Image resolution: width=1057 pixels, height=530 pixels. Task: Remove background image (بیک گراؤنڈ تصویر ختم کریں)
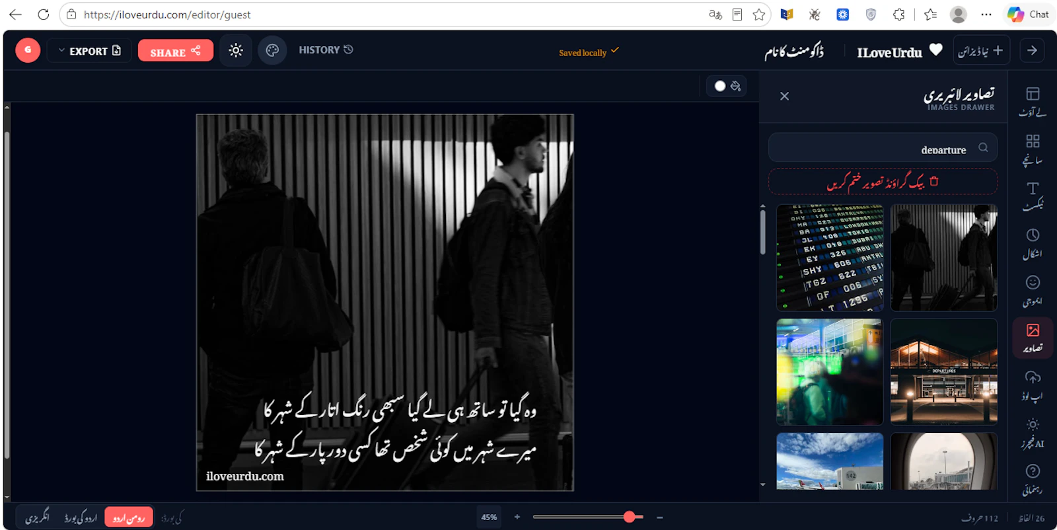tap(883, 182)
